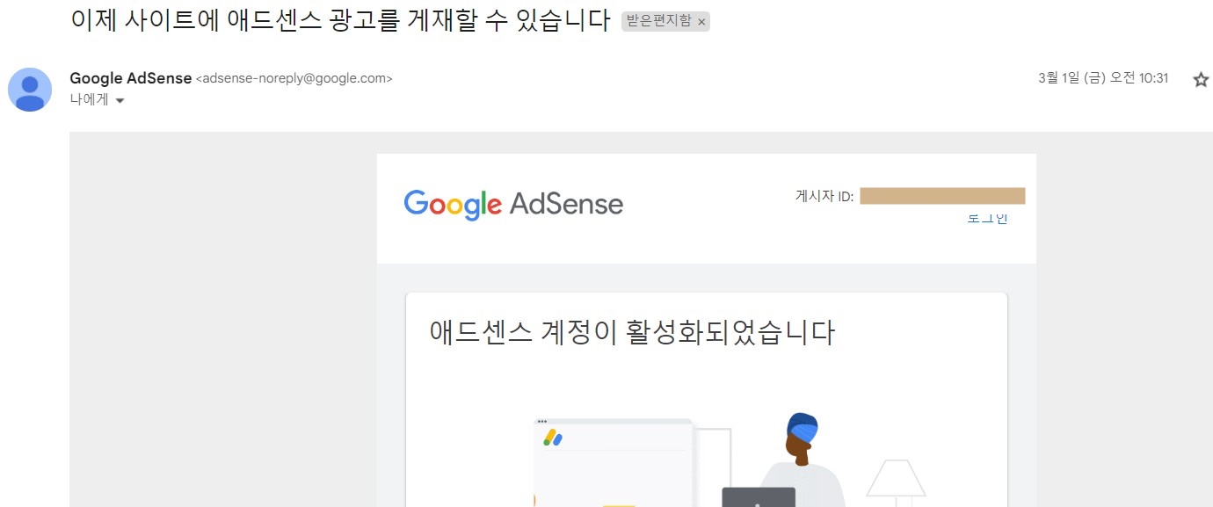Select the Google AdSense sender name

[130, 78]
